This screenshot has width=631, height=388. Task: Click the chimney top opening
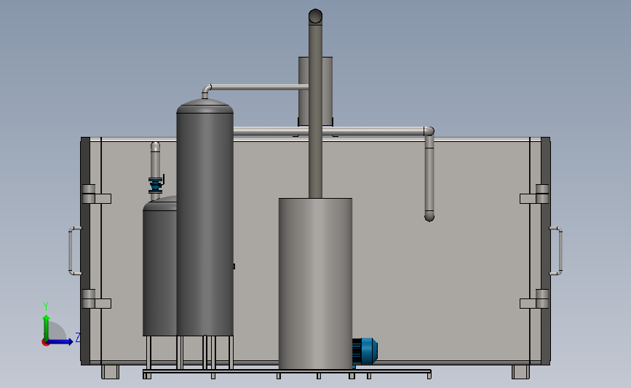point(316,16)
